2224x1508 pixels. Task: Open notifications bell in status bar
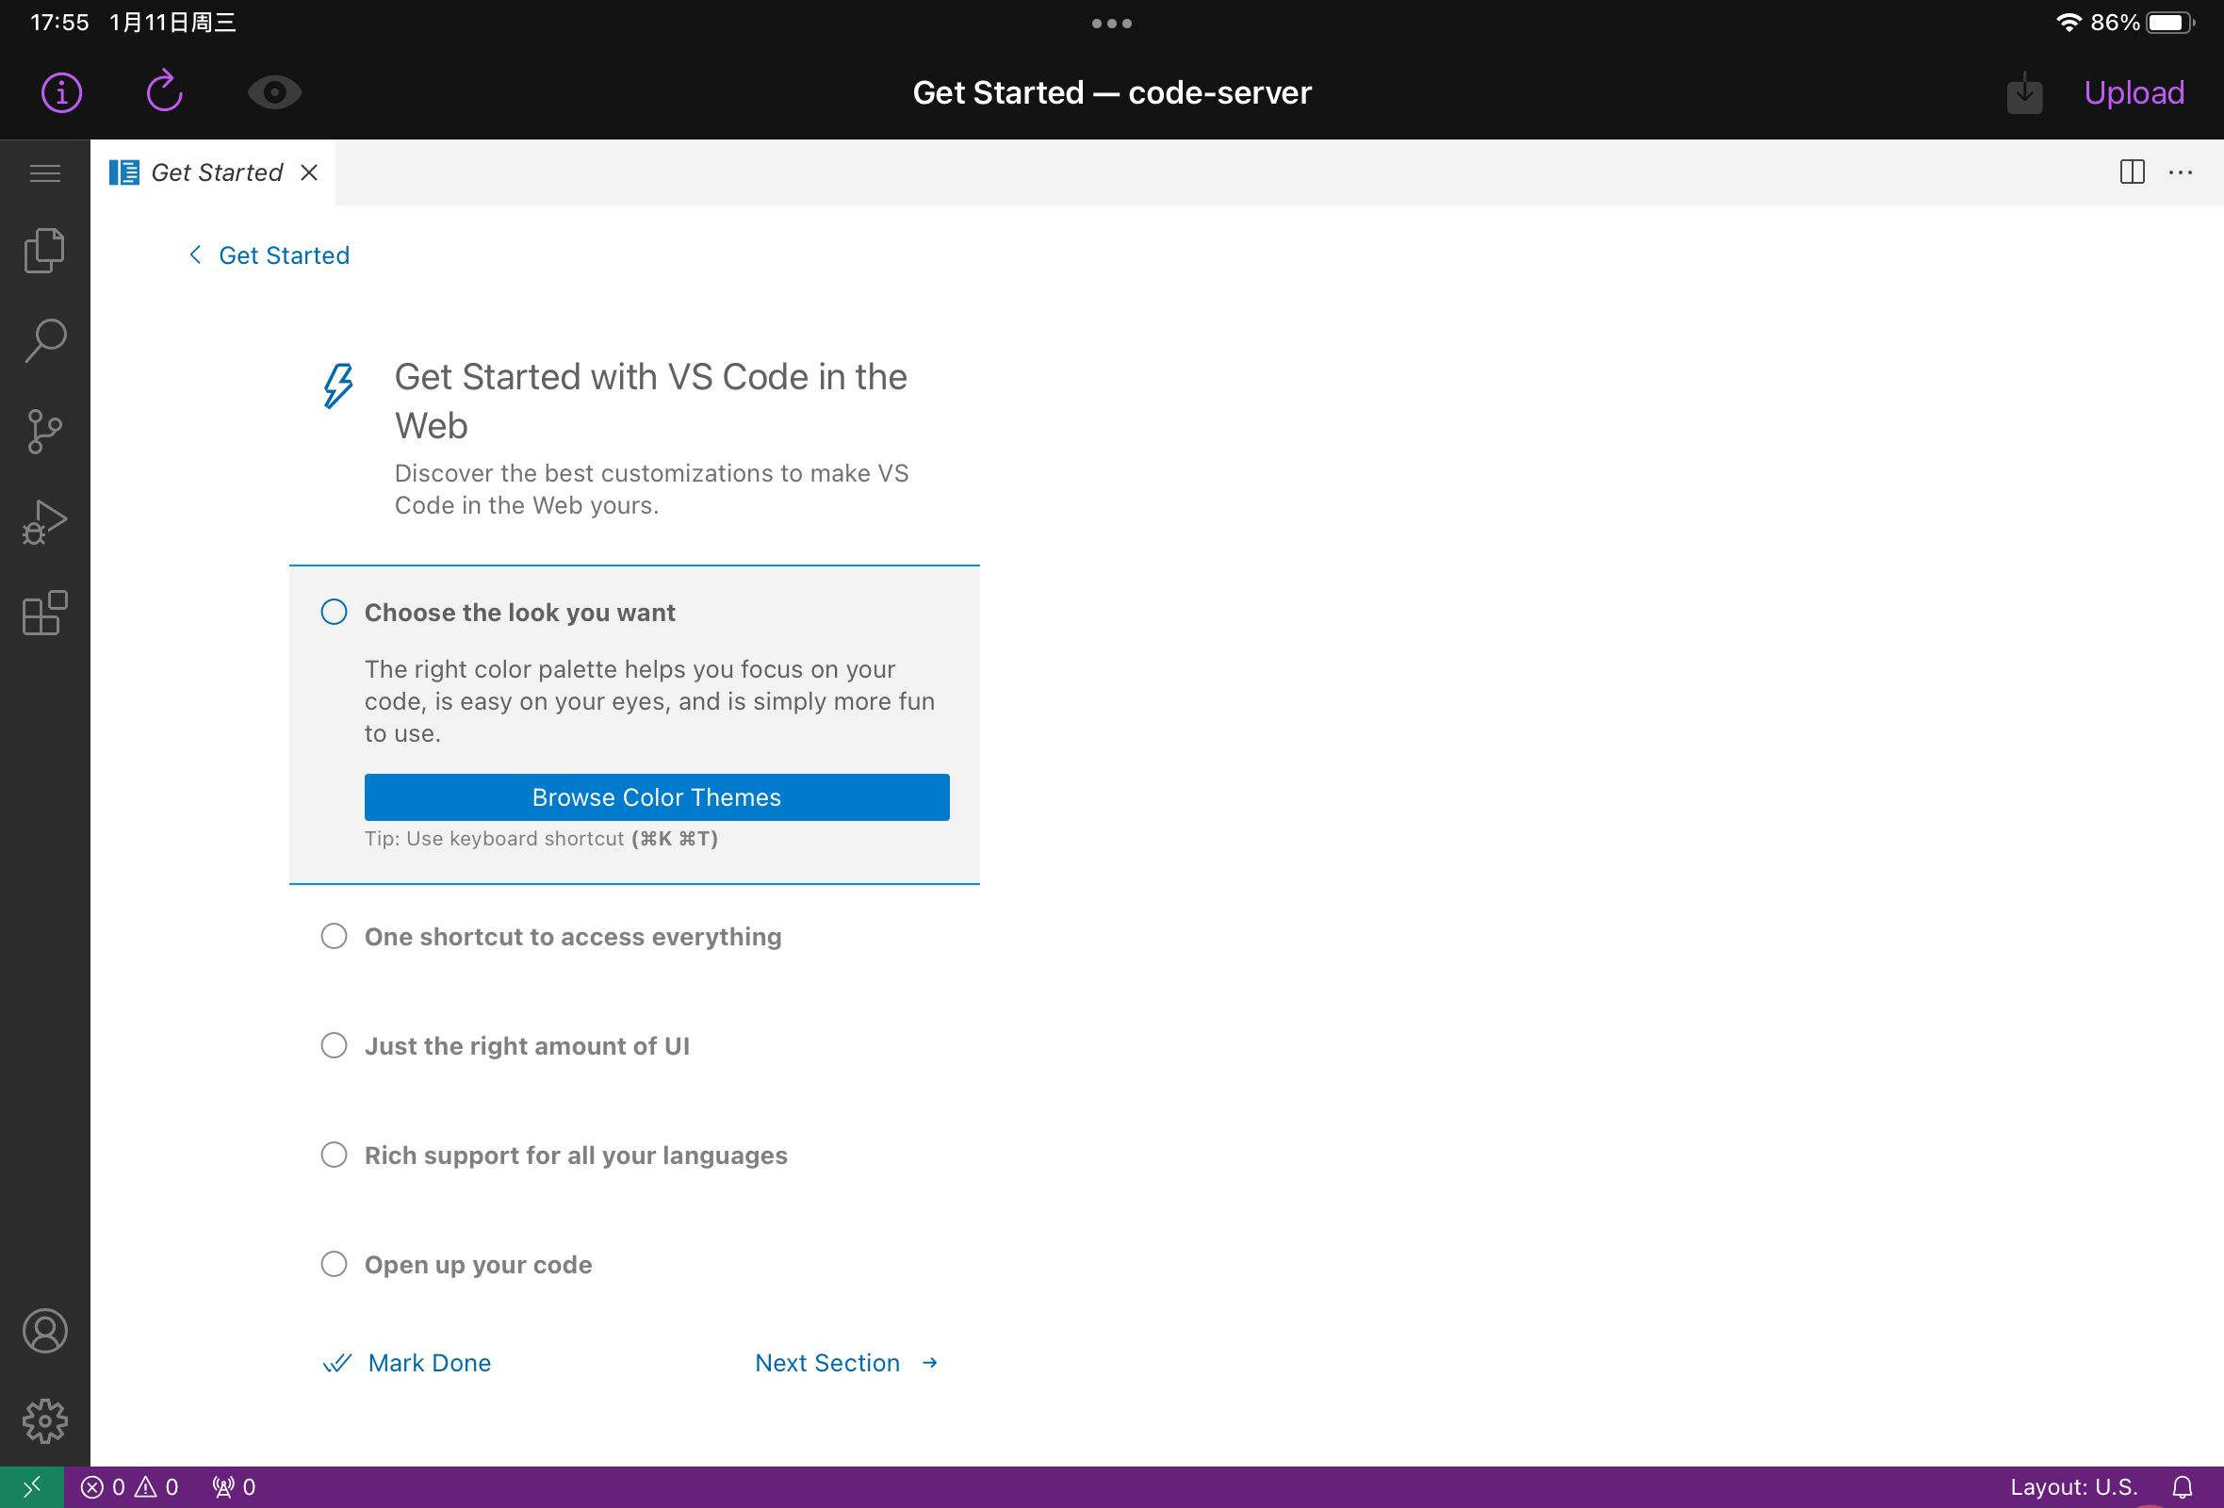(2182, 1487)
